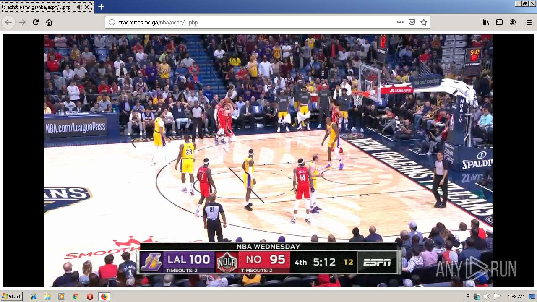Open the Windows Start menu
The width and height of the screenshot is (537, 302).
coord(12,297)
